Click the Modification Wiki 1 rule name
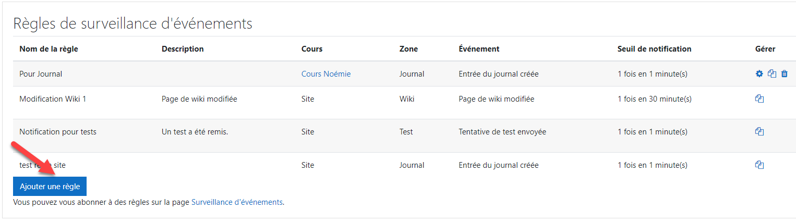The image size is (796, 222). pos(53,99)
